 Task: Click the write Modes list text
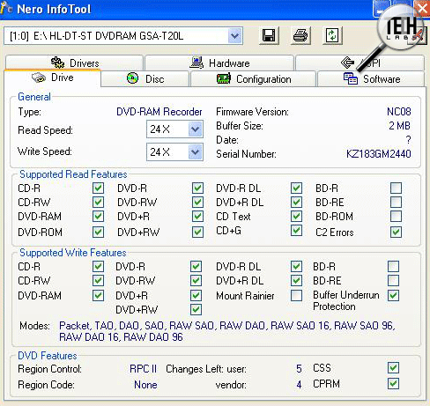tap(227, 331)
